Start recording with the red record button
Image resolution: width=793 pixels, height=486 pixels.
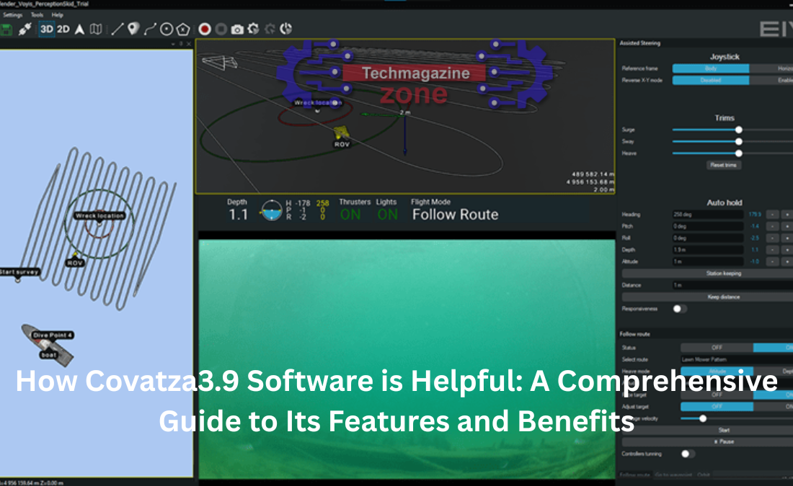[x=205, y=30]
